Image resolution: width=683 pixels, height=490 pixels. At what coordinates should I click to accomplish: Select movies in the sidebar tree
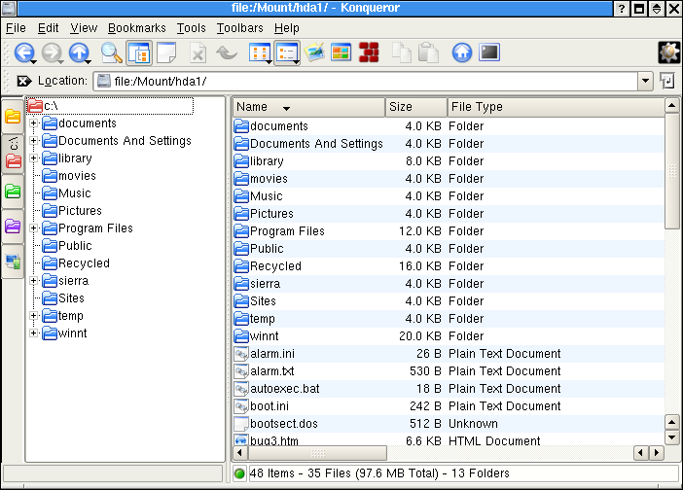click(69, 176)
